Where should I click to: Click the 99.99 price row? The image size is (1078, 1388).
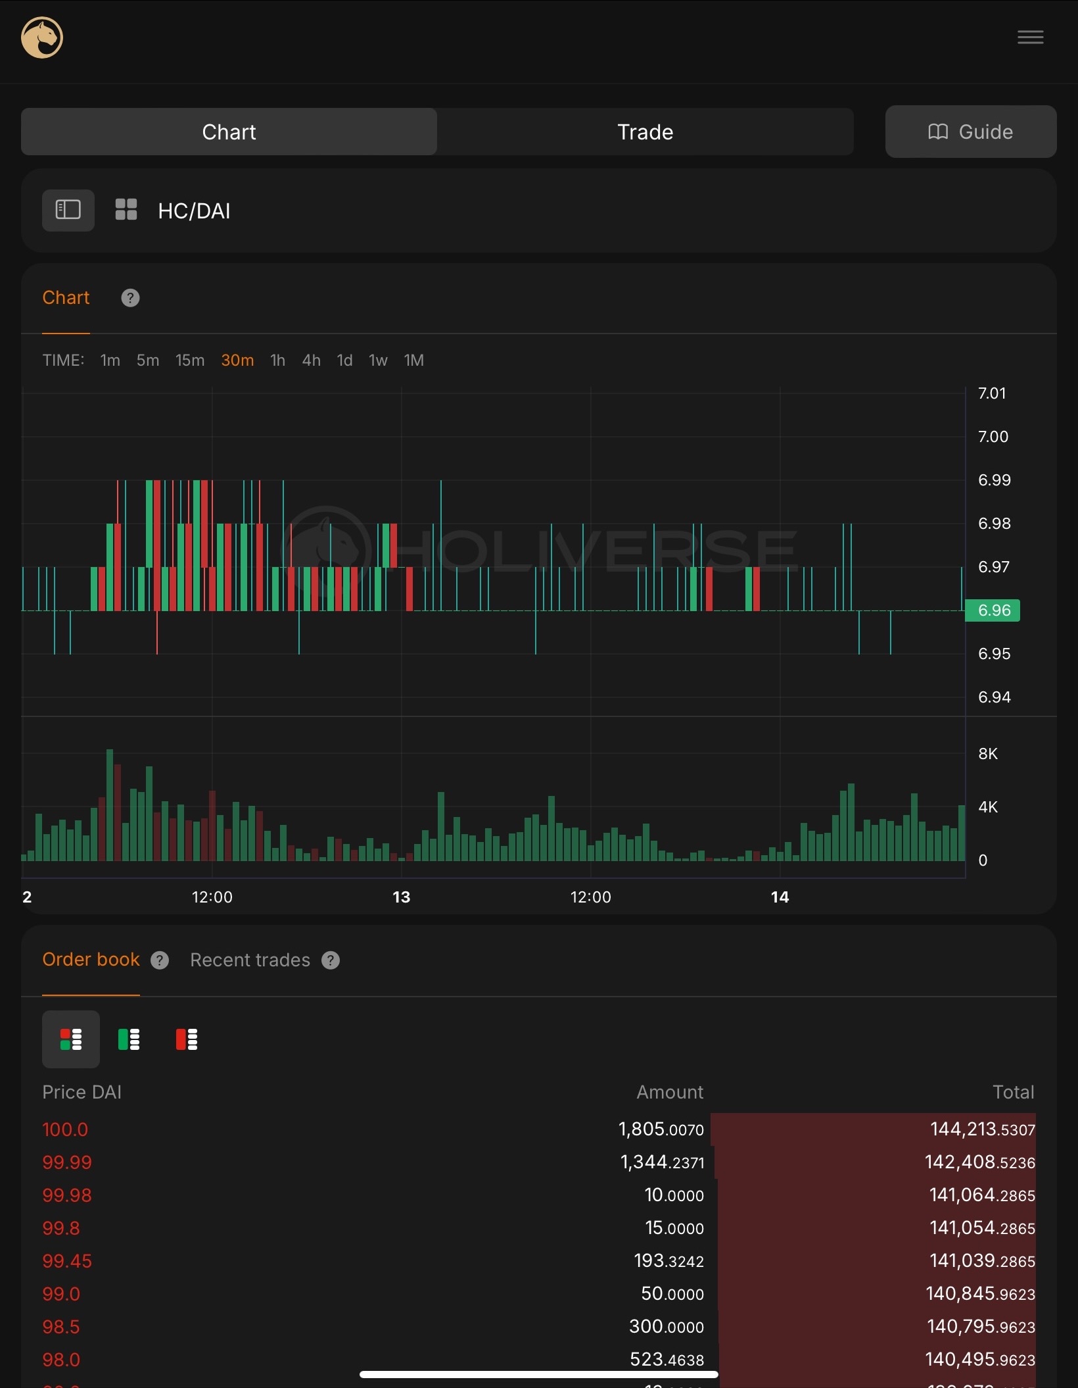pyautogui.click(x=539, y=1162)
